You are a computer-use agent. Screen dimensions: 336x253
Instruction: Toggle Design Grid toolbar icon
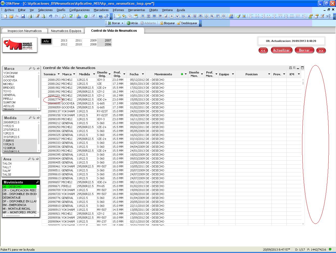(x=244, y=16)
